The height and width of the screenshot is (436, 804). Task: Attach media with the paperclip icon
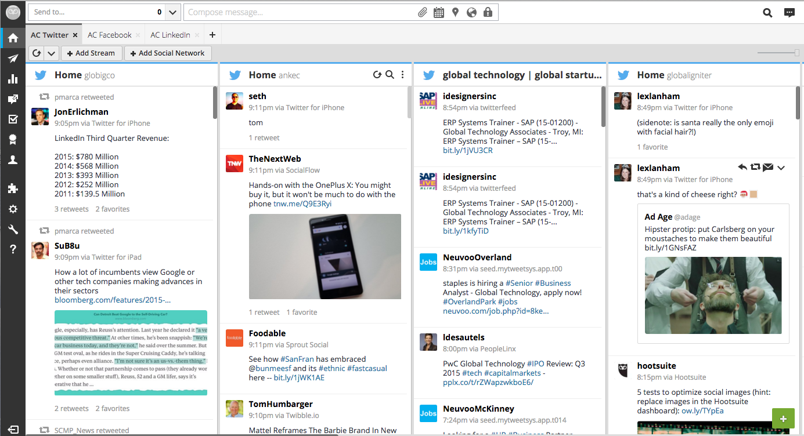[x=423, y=12]
